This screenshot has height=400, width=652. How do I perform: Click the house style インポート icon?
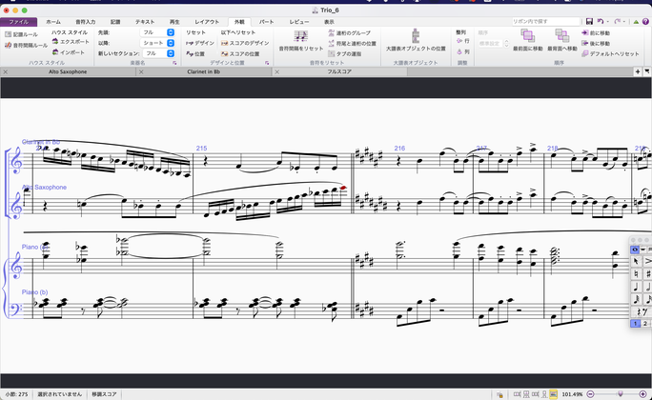[x=55, y=52]
